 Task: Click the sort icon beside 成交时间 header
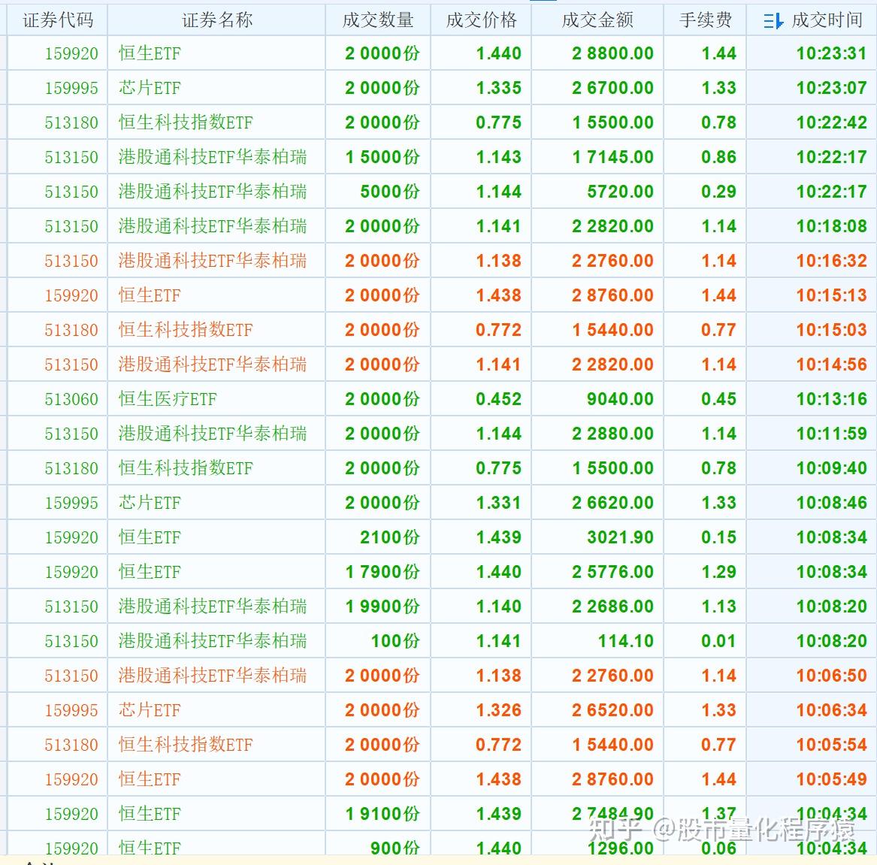click(773, 21)
